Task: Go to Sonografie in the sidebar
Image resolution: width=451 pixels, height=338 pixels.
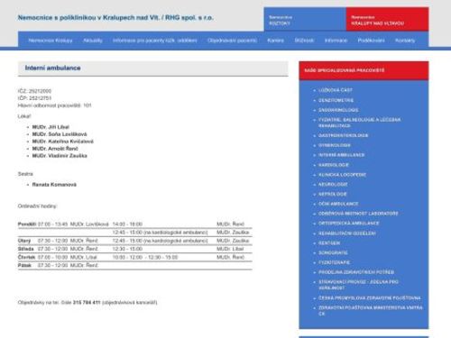Action: pyautogui.click(x=333, y=252)
